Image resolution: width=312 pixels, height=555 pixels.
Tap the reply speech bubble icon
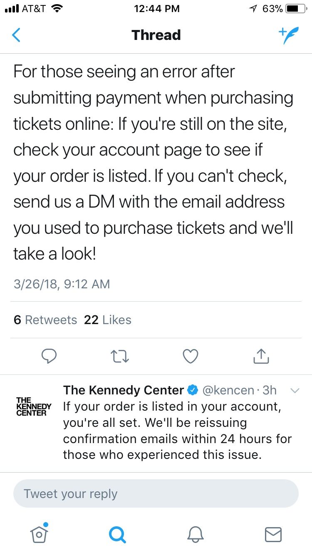coord(50,356)
